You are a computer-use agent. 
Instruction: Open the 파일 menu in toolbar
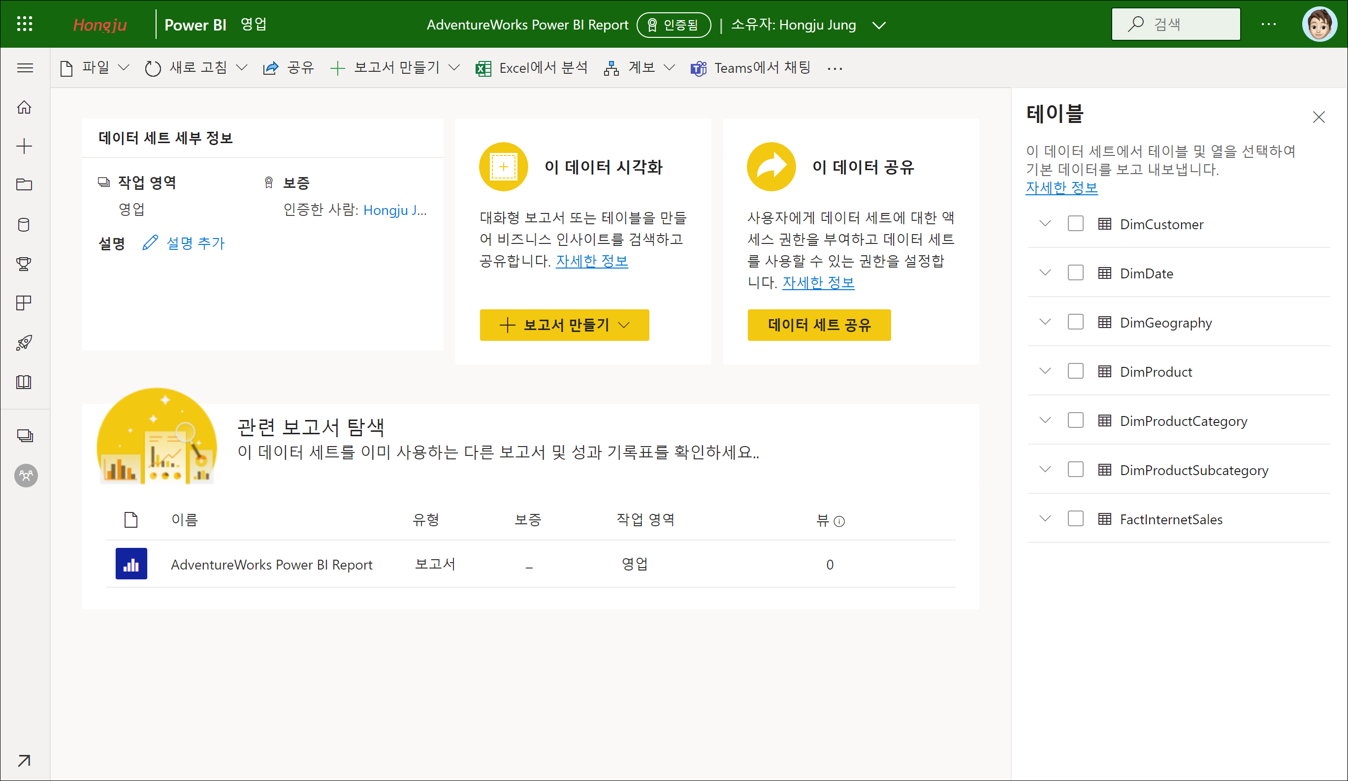pos(95,68)
